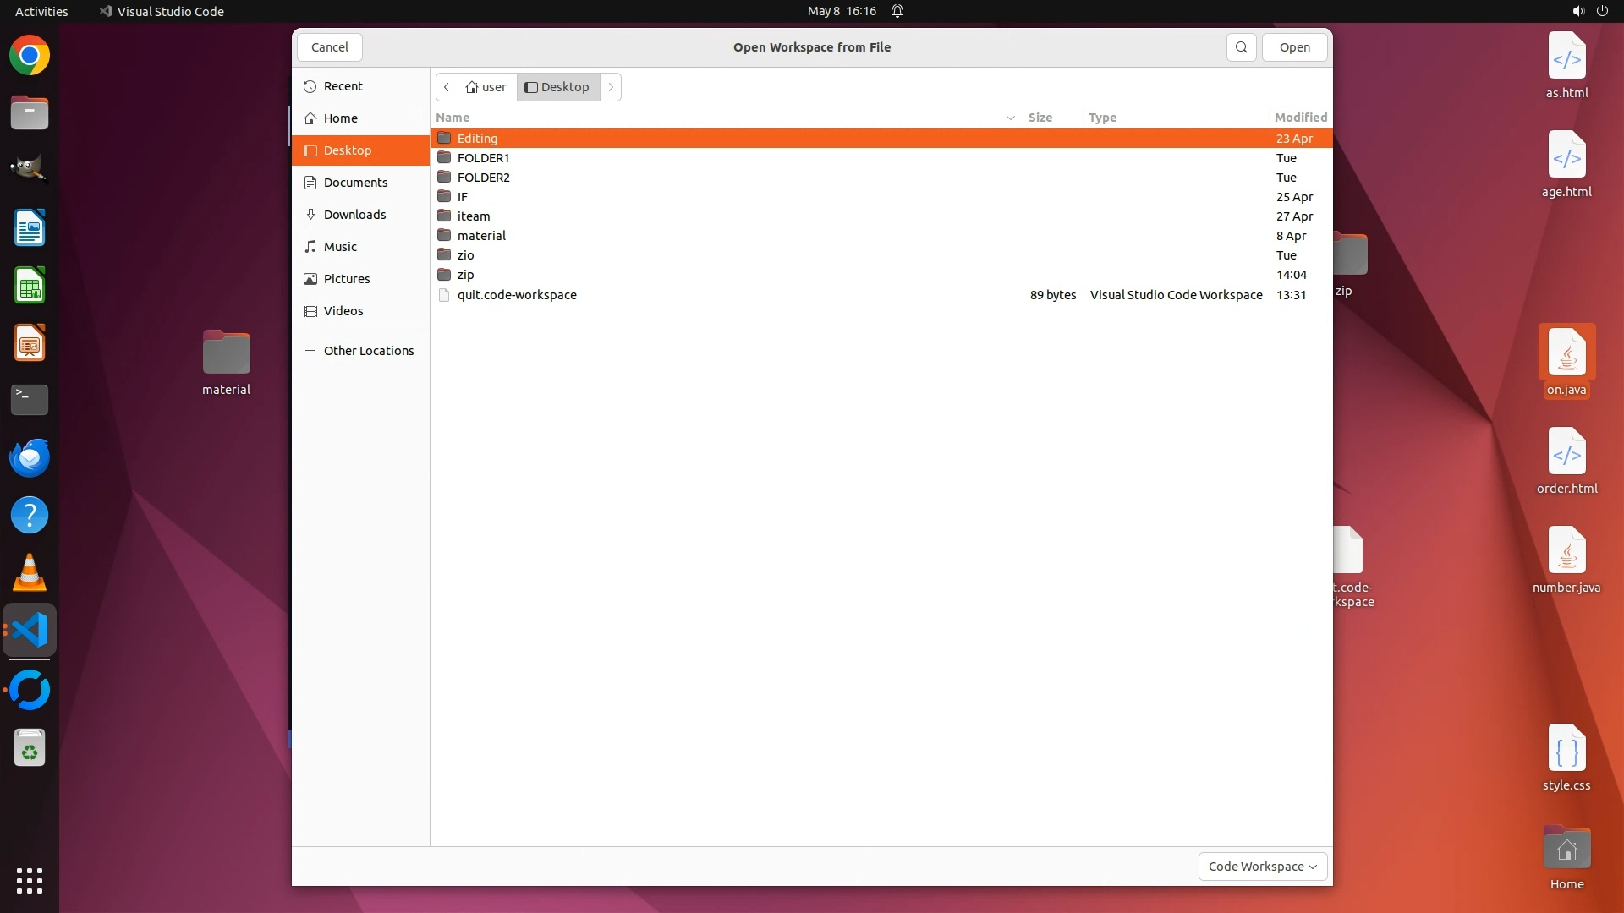This screenshot has height=913, width=1624.
Task: Click the Cancel button
Action: (329, 47)
